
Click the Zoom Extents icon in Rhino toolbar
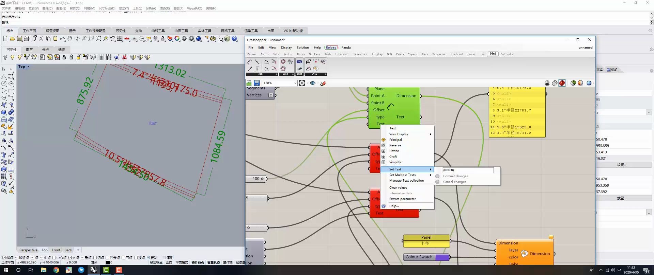point(98,39)
